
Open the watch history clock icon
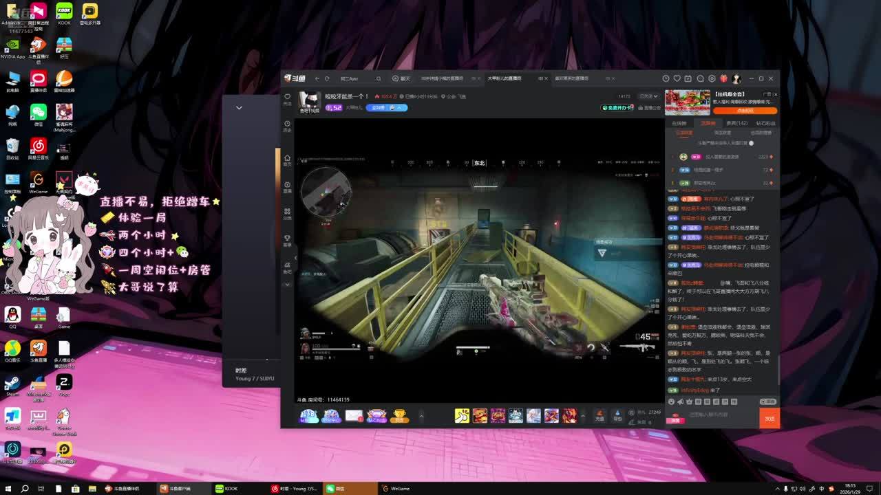pyautogui.click(x=666, y=78)
